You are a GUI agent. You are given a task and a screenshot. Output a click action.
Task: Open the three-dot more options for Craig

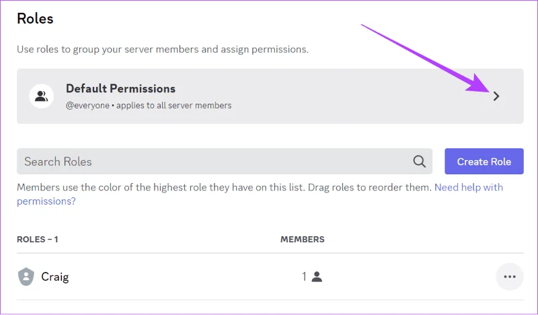(510, 277)
